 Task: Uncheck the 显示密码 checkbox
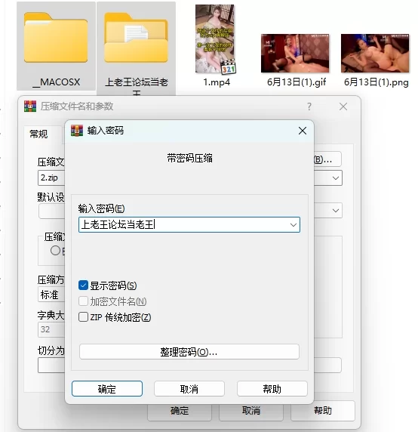tap(83, 285)
